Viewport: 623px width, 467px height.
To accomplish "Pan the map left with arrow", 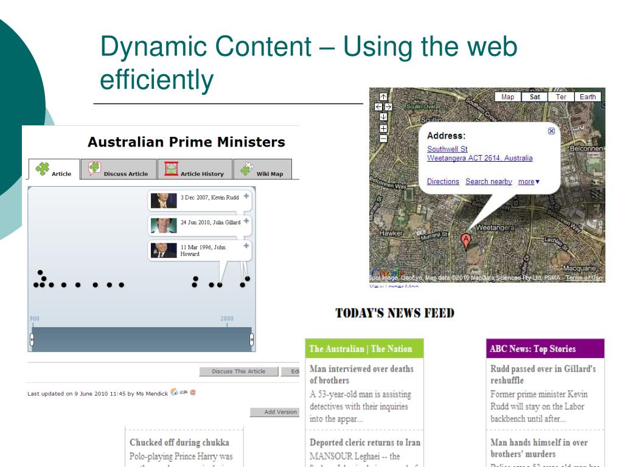I will (378, 107).
